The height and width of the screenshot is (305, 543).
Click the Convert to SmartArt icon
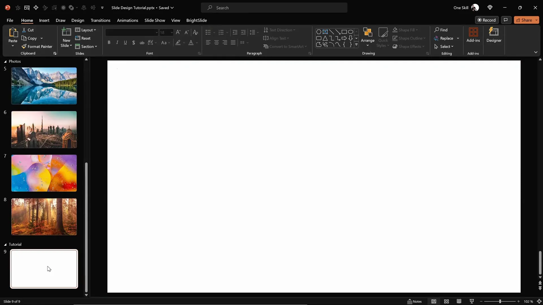click(x=266, y=47)
